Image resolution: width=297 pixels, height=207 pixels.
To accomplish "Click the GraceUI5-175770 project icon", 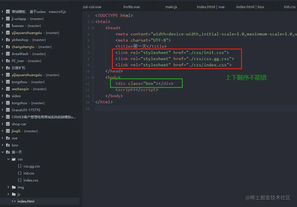I will pos(8,110).
